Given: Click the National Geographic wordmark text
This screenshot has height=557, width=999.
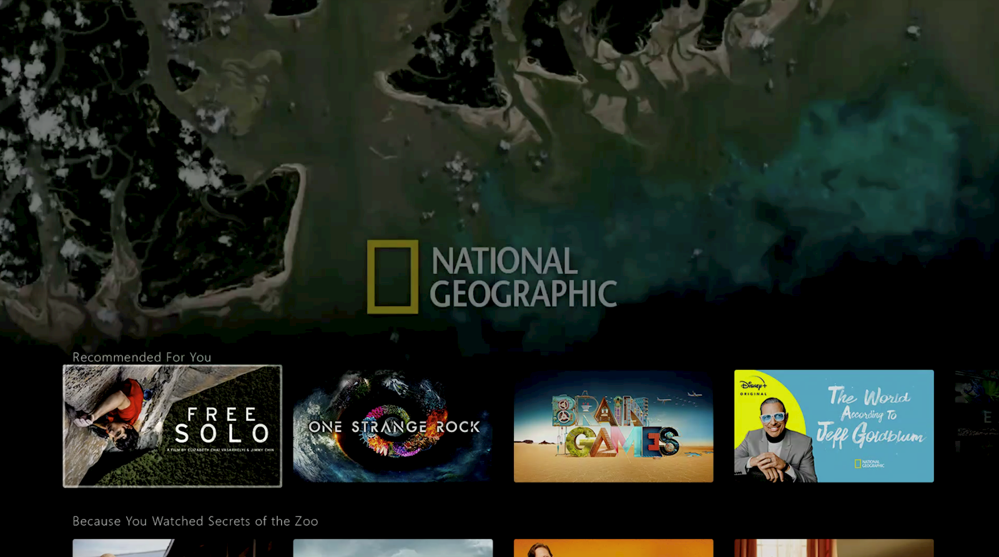Looking at the screenshot, I should point(523,278).
